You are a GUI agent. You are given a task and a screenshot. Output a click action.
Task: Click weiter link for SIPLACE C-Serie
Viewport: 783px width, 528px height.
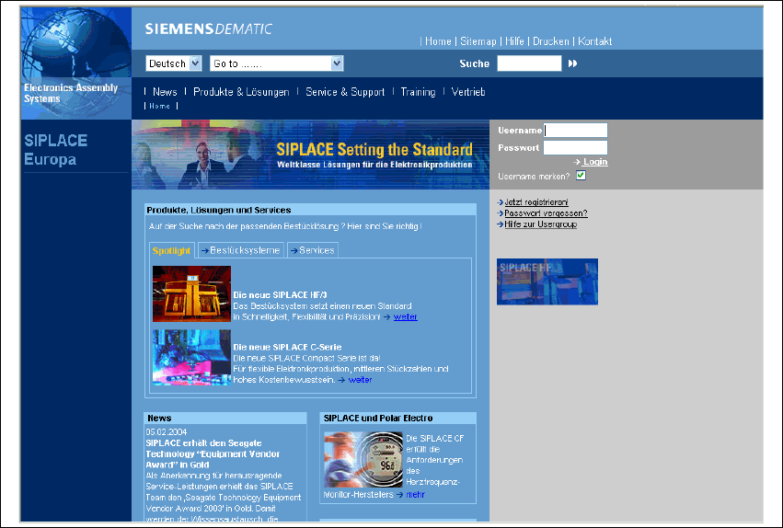[x=360, y=380]
